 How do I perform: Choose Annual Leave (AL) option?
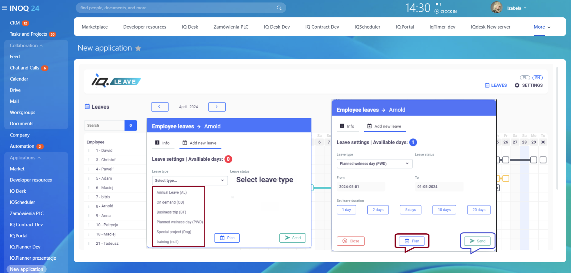[172, 193]
